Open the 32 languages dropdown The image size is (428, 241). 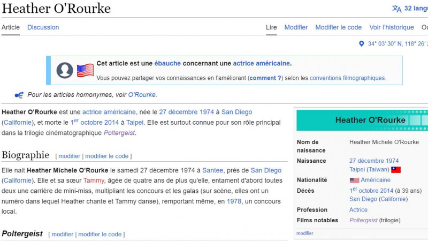pos(416,9)
